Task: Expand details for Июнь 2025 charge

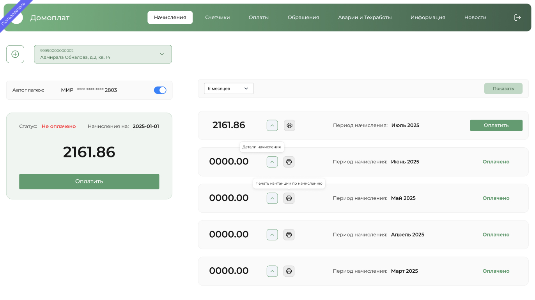Action: point(272,162)
